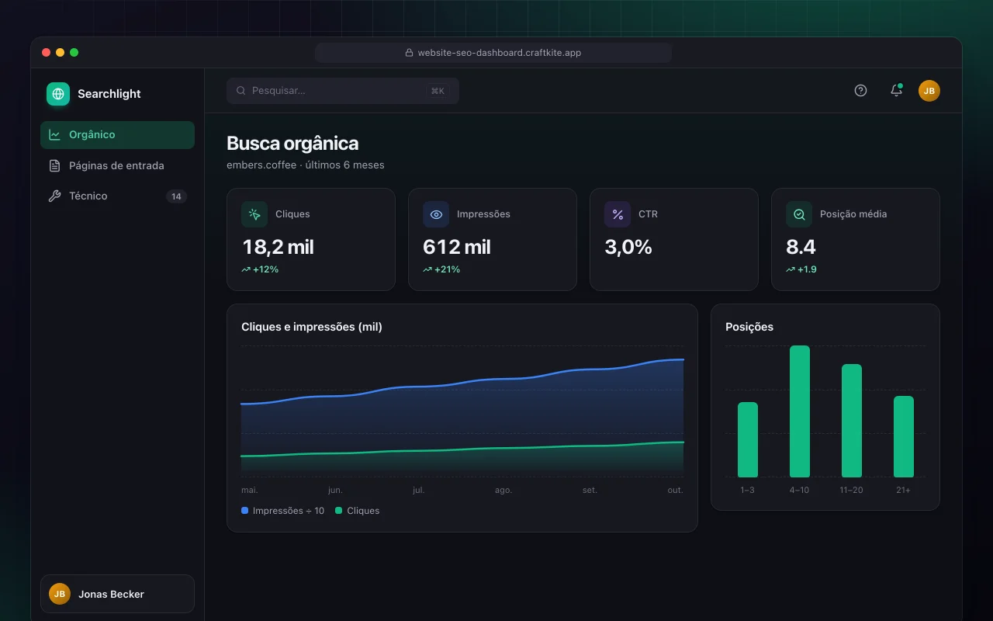This screenshot has width=993, height=621.
Task: Click the green Cliques legend dot
Action: [x=339, y=511]
